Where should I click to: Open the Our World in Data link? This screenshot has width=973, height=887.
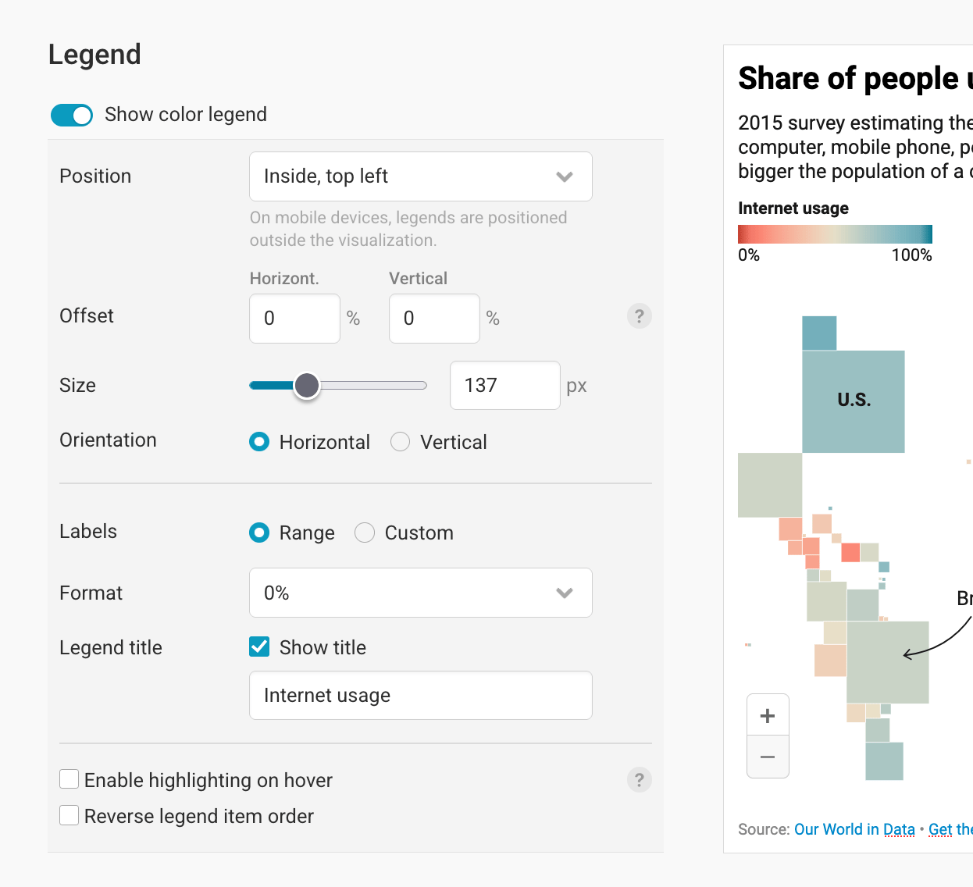tap(854, 829)
